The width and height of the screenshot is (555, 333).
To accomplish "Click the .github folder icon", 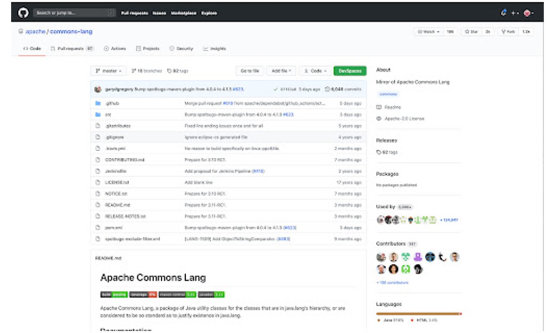I will [x=98, y=103].
